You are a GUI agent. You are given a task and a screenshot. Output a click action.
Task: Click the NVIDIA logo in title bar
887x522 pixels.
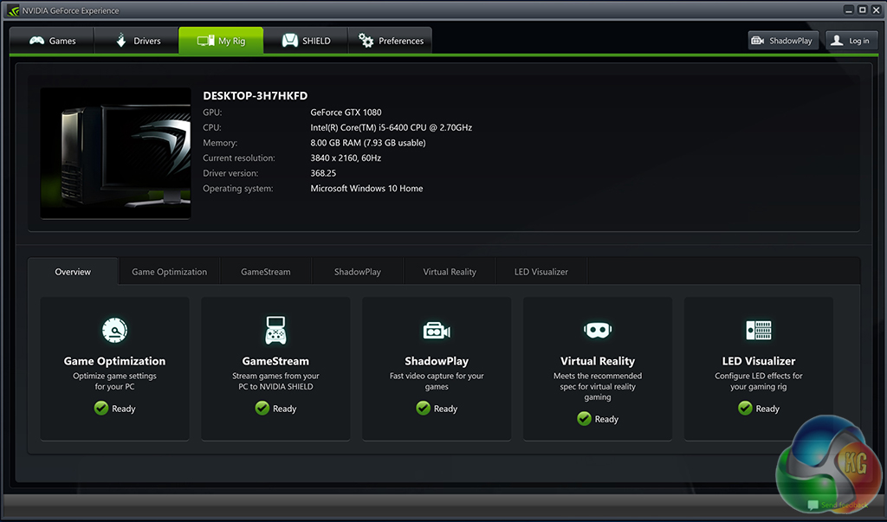pos(13,10)
